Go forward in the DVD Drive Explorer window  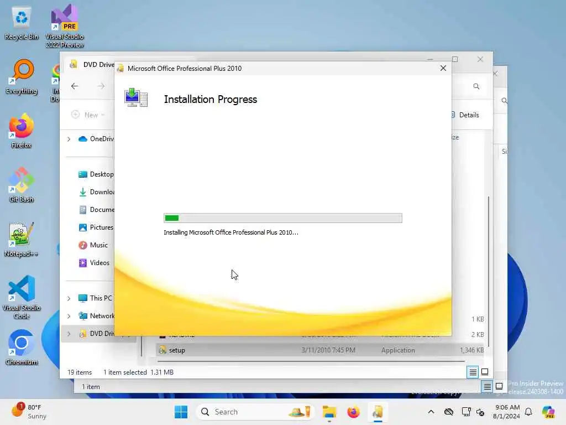point(101,86)
